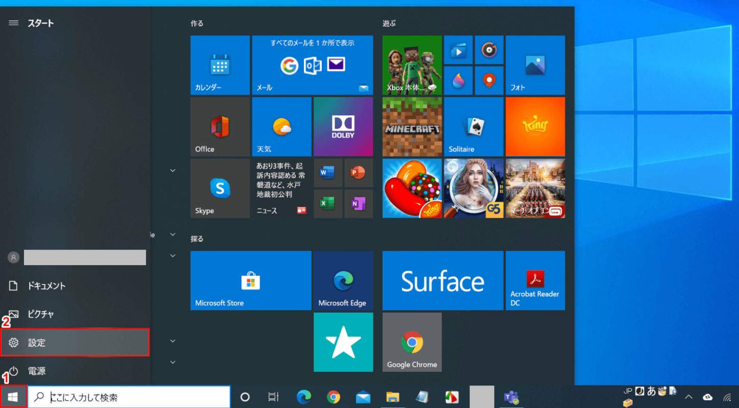Launch the Candy Crush tile

tap(412, 188)
